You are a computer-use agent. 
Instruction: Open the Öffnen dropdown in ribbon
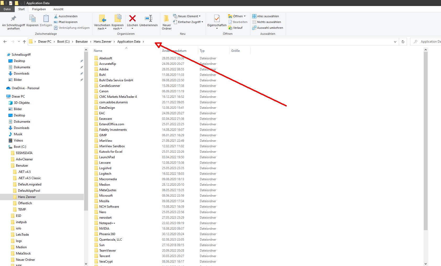pyautogui.click(x=237, y=16)
